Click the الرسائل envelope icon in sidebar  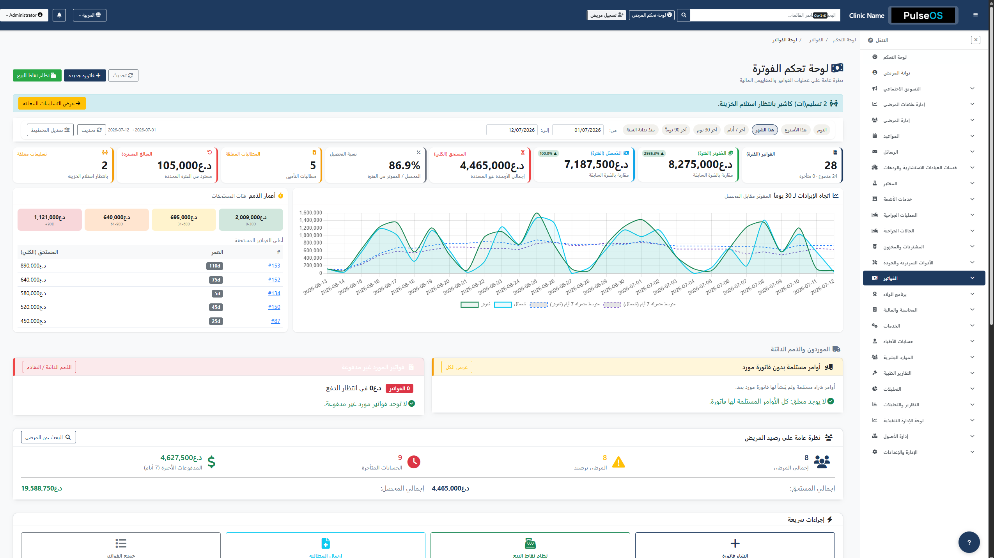pos(875,152)
